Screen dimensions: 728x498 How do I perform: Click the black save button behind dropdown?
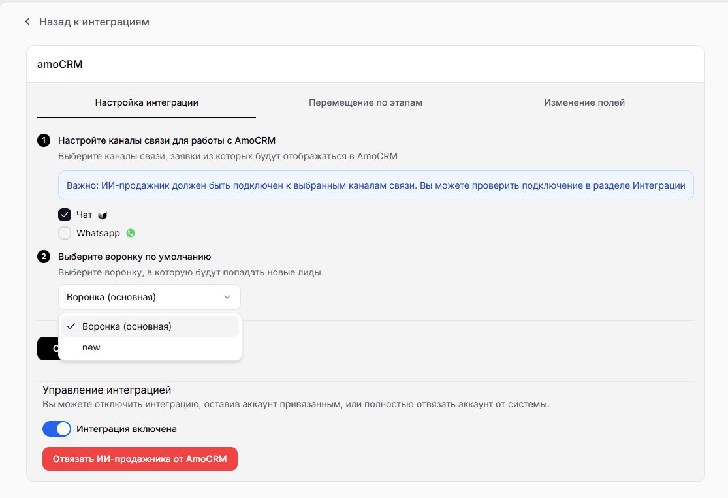(x=48, y=349)
